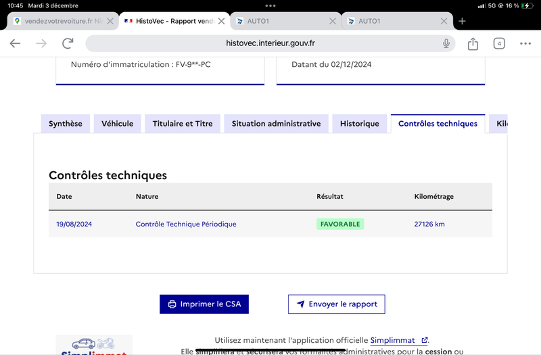The image size is (541, 355).
Task: Close the HistoVec tab
Action: pos(222,21)
